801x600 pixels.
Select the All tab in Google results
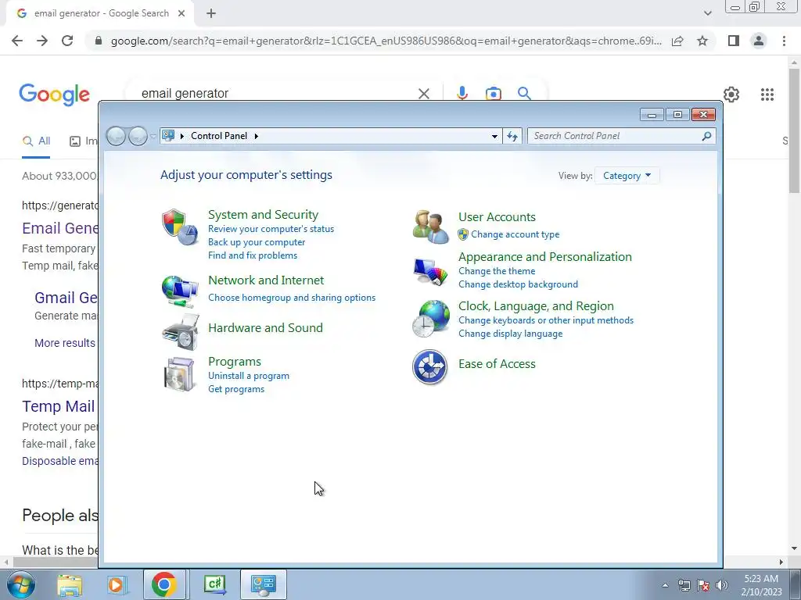pyautogui.click(x=36, y=141)
